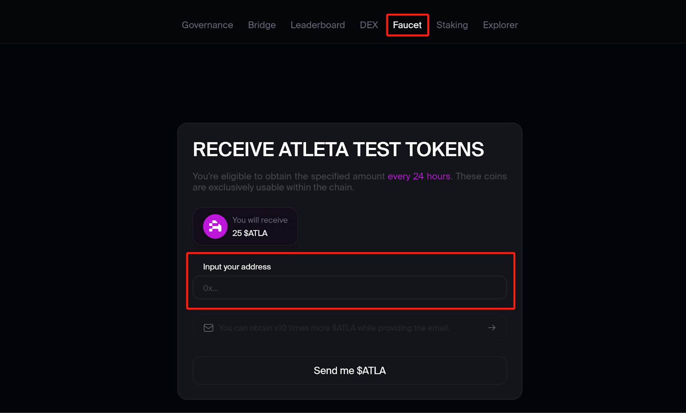Click the 'You will receive' card

coord(245,226)
